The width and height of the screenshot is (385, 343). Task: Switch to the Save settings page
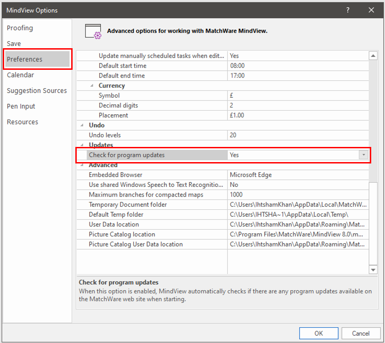tap(13, 43)
